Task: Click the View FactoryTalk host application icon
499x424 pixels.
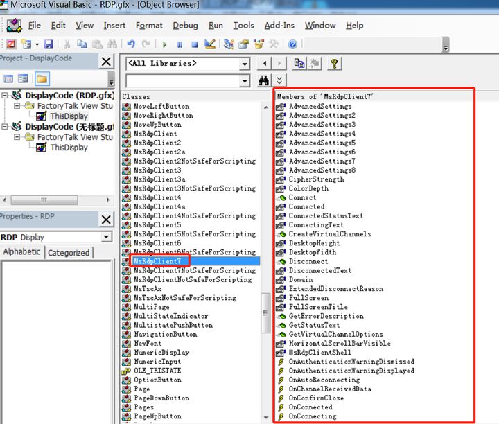Action: (x=11, y=44)
